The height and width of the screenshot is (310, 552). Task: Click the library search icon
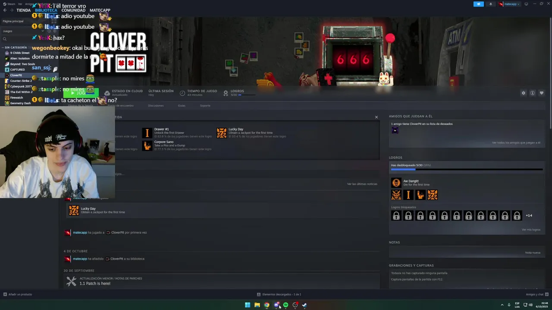(x=5, y=39)
